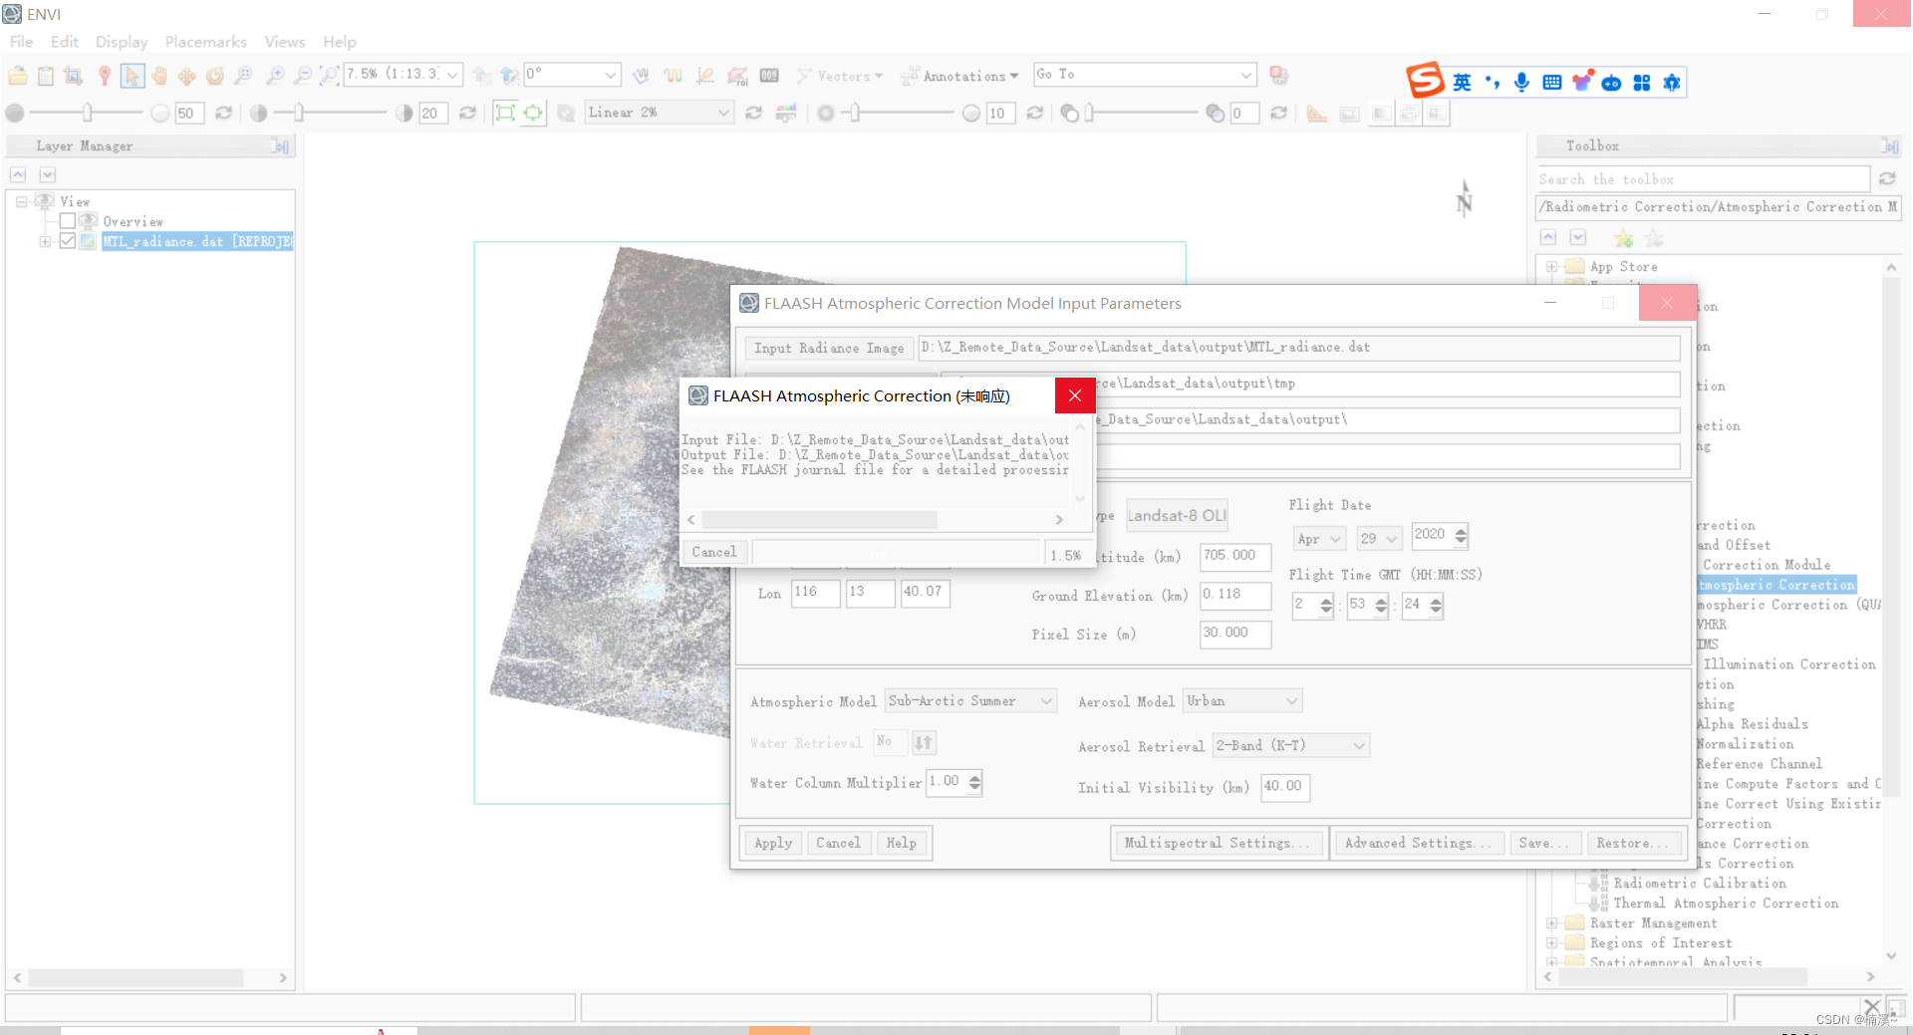Image resolution: width=1913 pixels, height=1035 pixels.
Task: Uncheck the MTL_radiance.dat layer checkbox
Action: pos(68,241)
